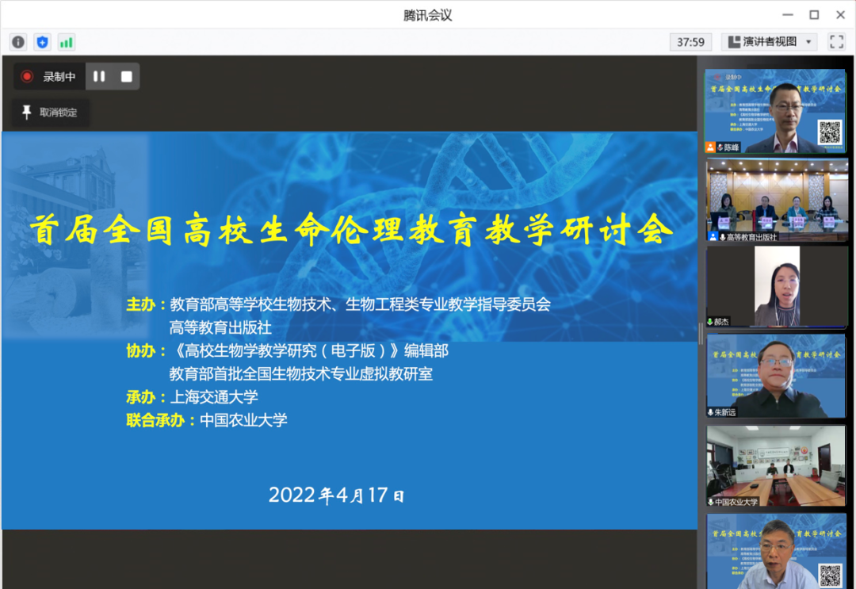Pause the recording
Image resolution: width=856 pixels, height=589 pixels.
[x=99, y=76]
